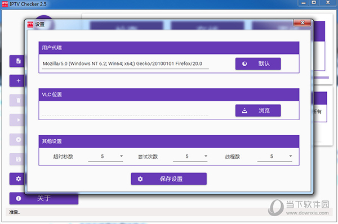Viewport: 338px width, 224px height.
Task: Open the 超时秒数 timeout seconds dropdown
Action: (x=106, y=157)
